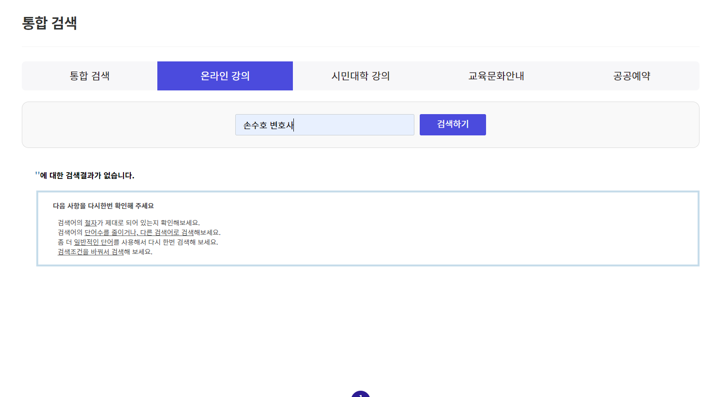716x397 pixels.
Task: Click the 통합 검색 page heading
Action: point(49,23)
